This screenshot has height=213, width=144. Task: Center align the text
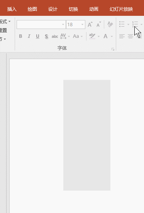tap(130, 36)
